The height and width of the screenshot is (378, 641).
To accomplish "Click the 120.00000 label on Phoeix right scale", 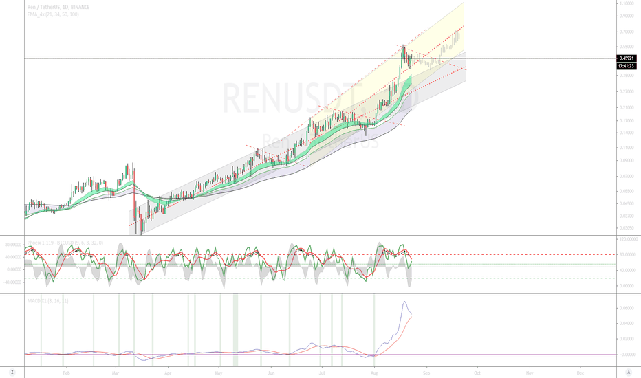I will [x=629, y=238].
